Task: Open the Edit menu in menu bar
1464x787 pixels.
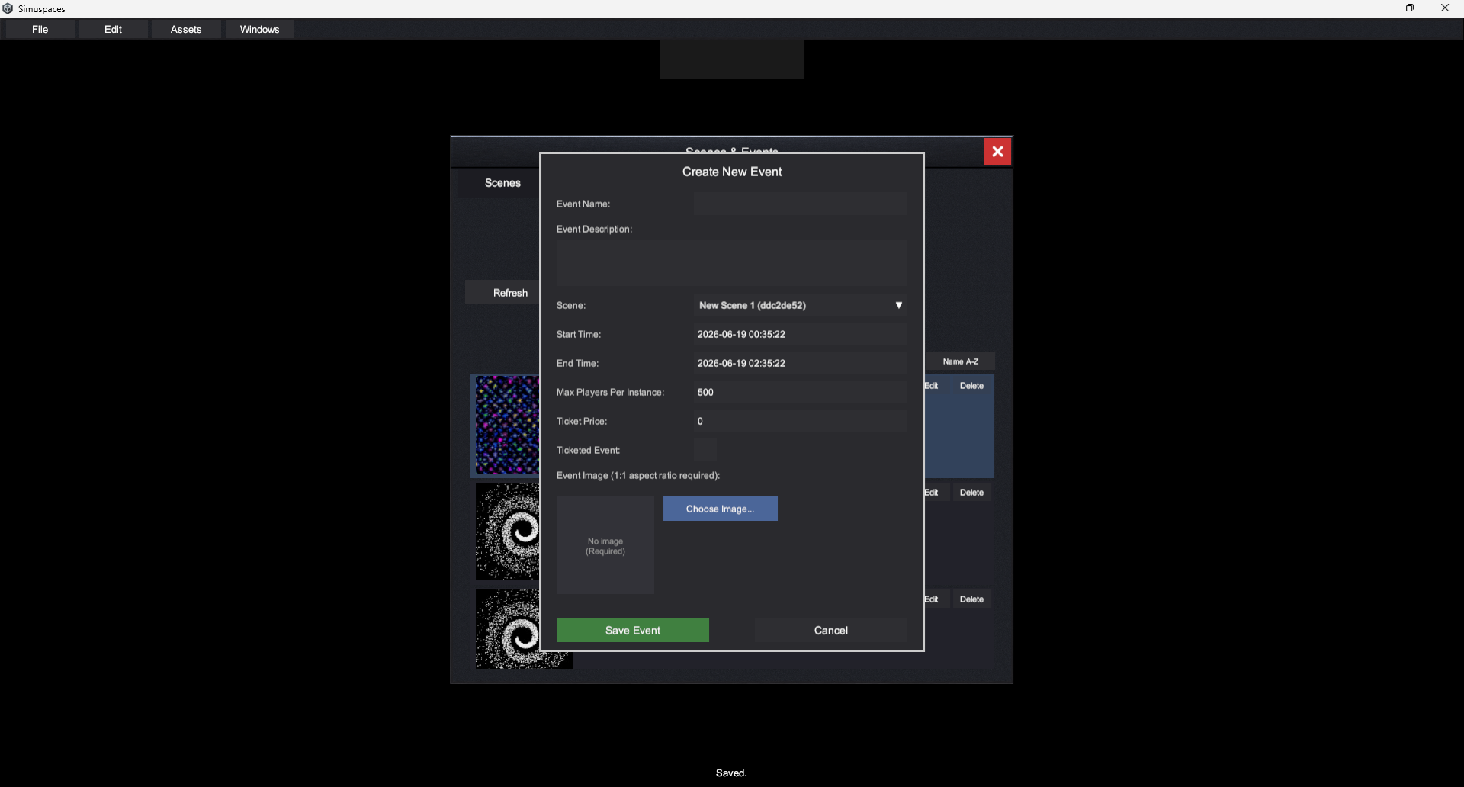Action: 113,29
